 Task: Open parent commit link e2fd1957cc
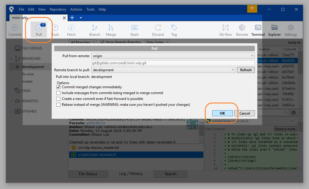[x=96, y=123]
